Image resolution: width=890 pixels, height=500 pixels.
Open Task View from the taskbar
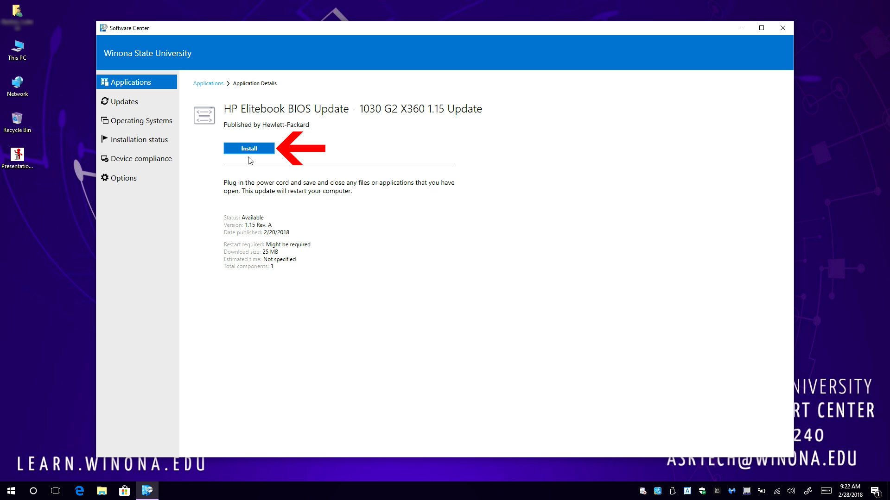(x=56, y=491)
